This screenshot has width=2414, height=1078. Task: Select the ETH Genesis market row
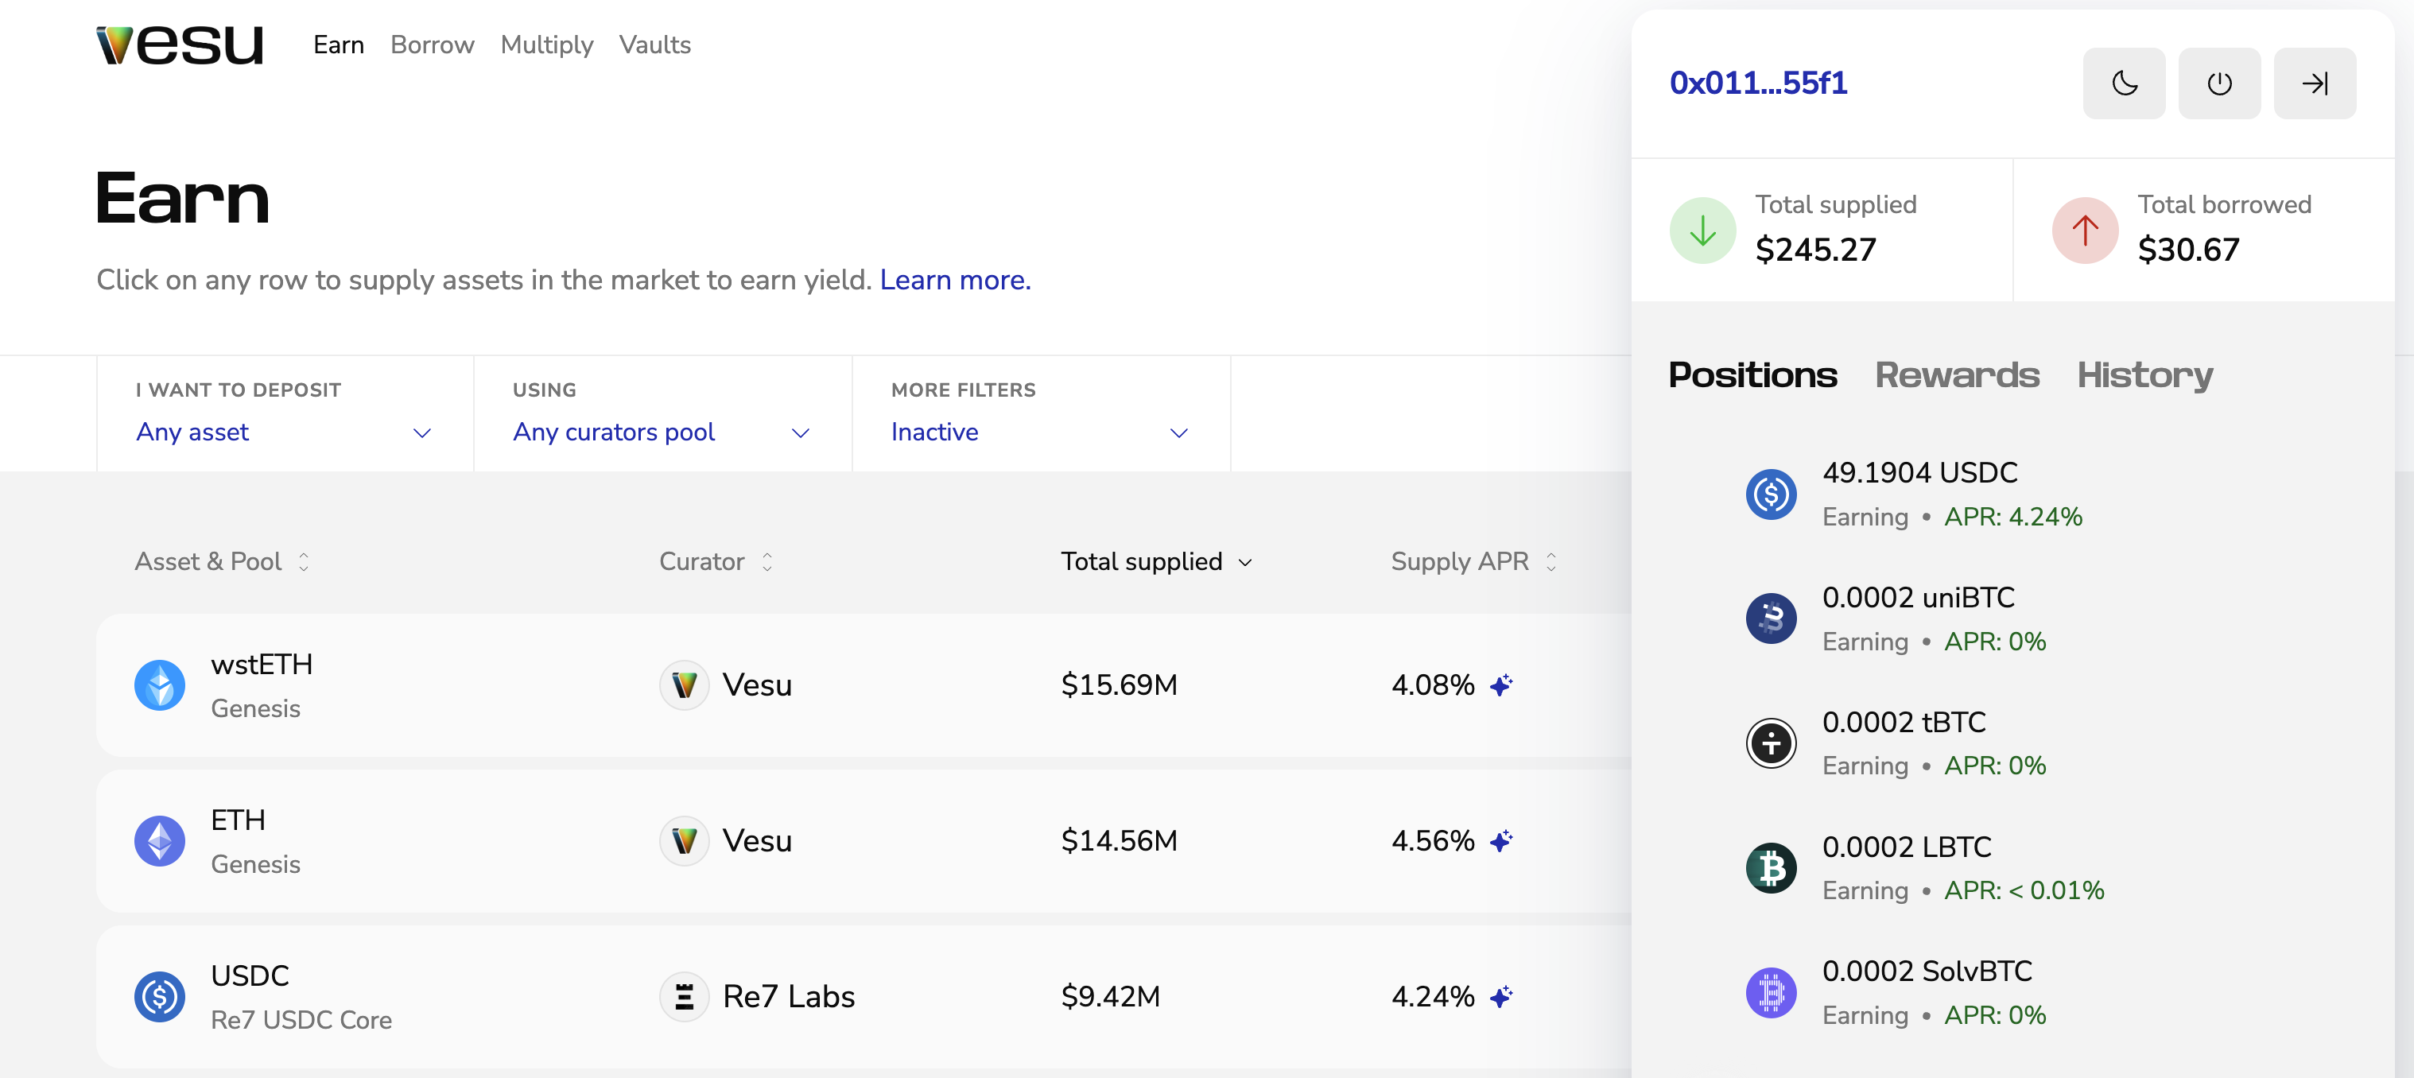pos(862,840)
